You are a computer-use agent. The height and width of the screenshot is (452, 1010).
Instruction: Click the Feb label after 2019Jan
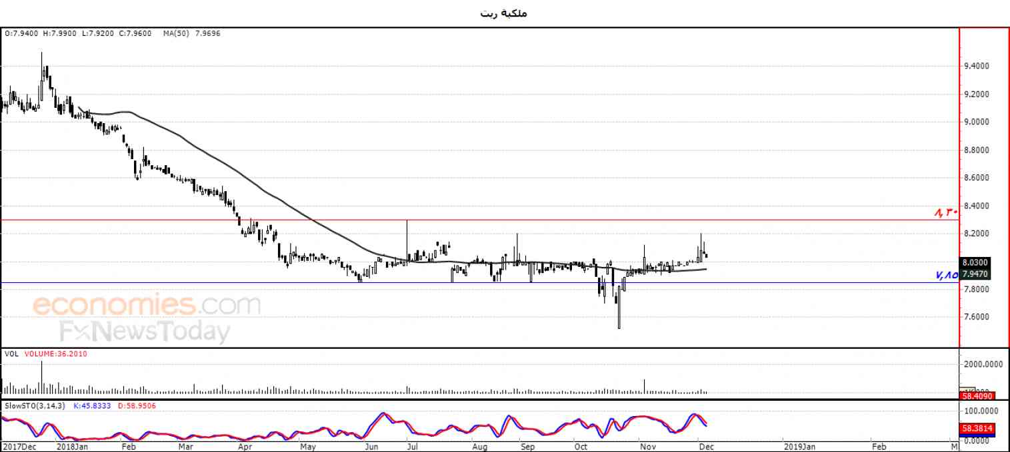(x=879, y=446)
